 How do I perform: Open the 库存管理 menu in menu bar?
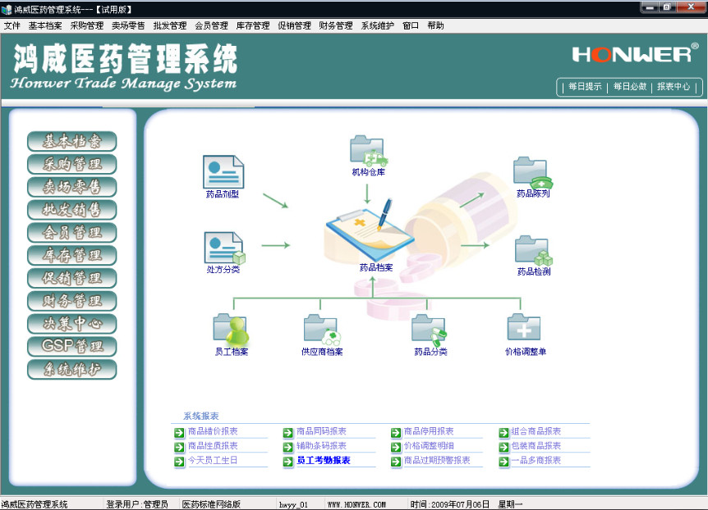point(253,25)
